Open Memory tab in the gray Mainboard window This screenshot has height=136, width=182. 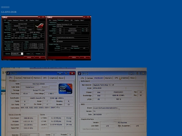point(109,78)
